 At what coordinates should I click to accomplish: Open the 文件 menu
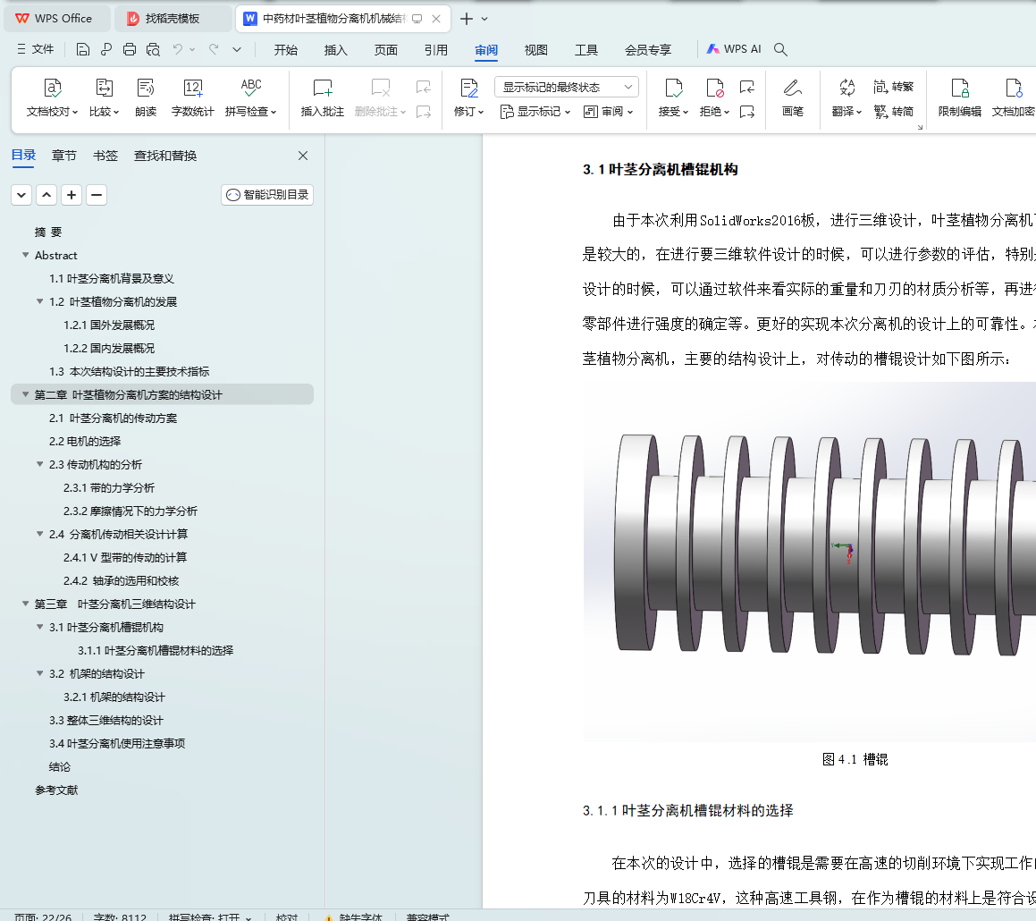[x=36, y=49]
